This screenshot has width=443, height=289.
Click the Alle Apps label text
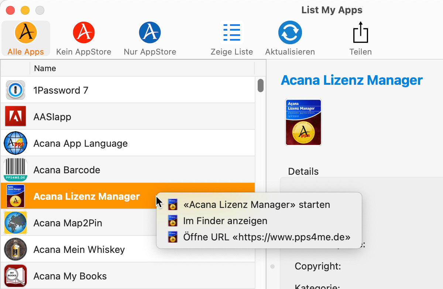25,52
